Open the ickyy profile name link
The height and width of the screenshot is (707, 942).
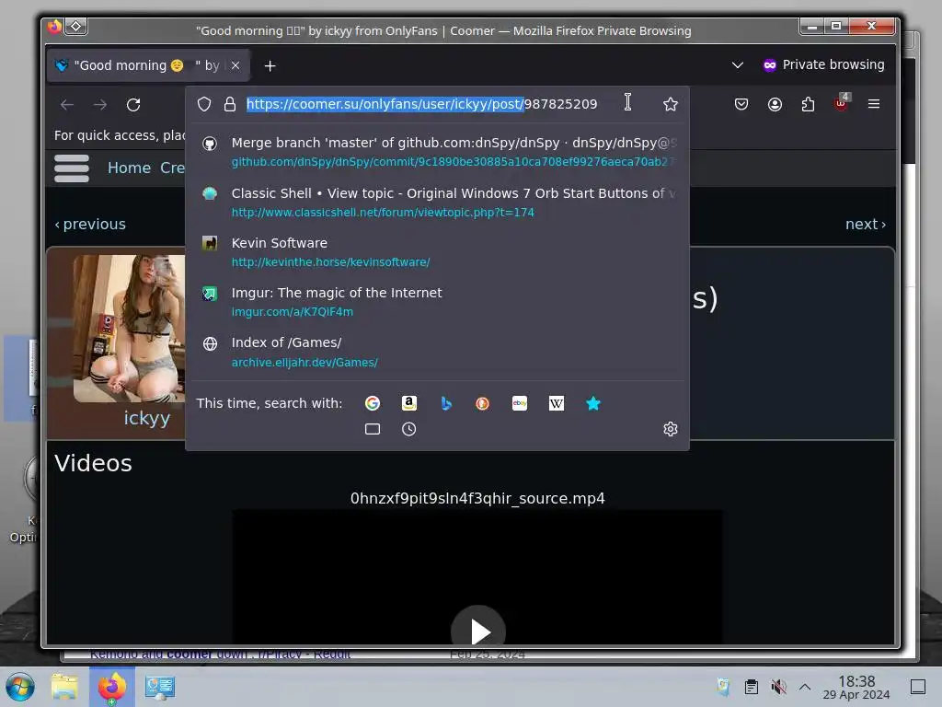coord(146,418)
